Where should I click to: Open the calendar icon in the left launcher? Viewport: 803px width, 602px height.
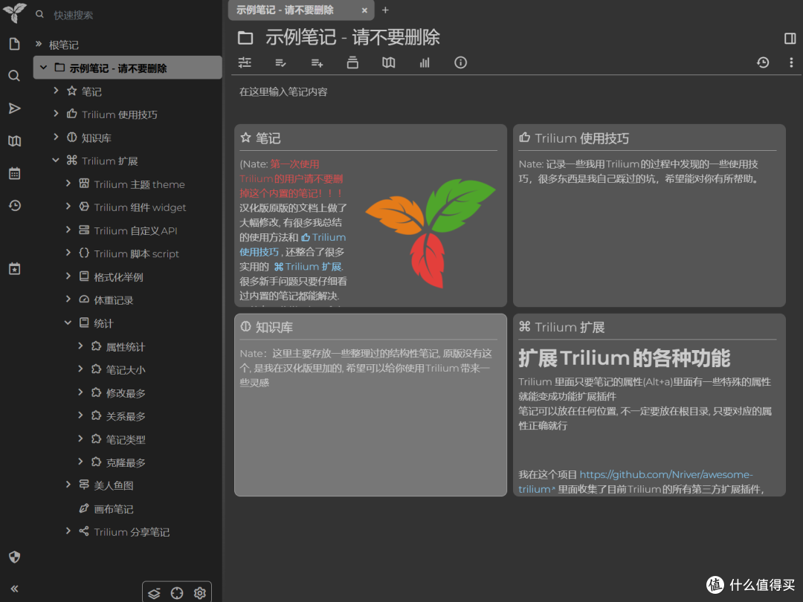point(14,173)
